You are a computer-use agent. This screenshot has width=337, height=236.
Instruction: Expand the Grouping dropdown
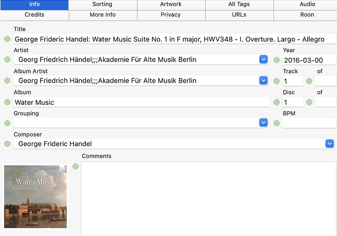[263, 123]
